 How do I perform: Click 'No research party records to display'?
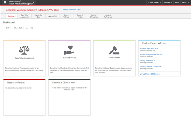(x=18, y=88)
